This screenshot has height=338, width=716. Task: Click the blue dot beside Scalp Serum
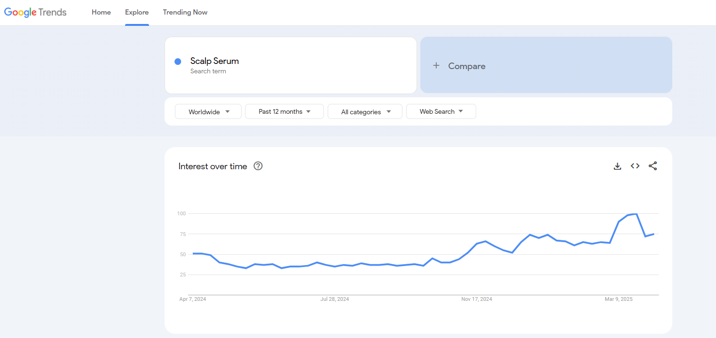(x=178, y=62)
